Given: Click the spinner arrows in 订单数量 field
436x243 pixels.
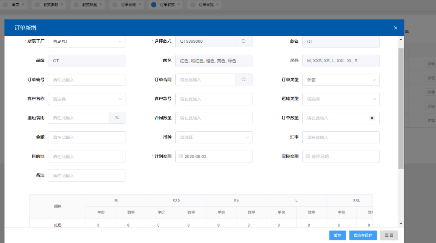Looking at the screenshot, I should pos(372,118).
